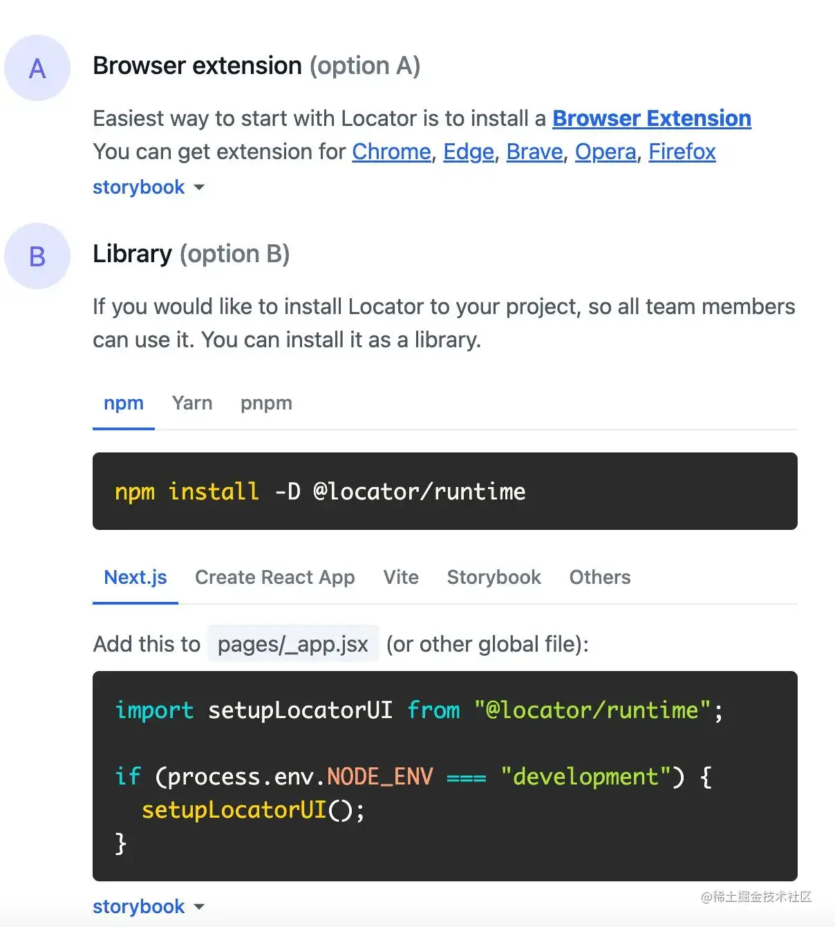
Task: Open the Chrome extension link
Action: [x=391, y=152]
